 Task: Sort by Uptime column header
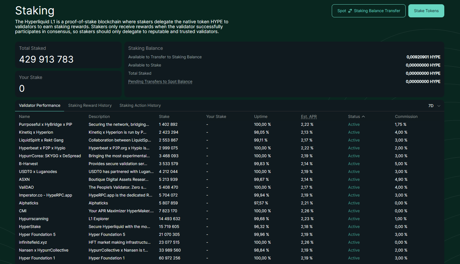(261, 117)
